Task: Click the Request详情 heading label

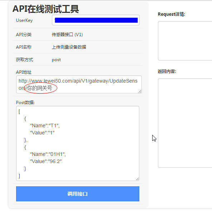Action: click(172, 14)
